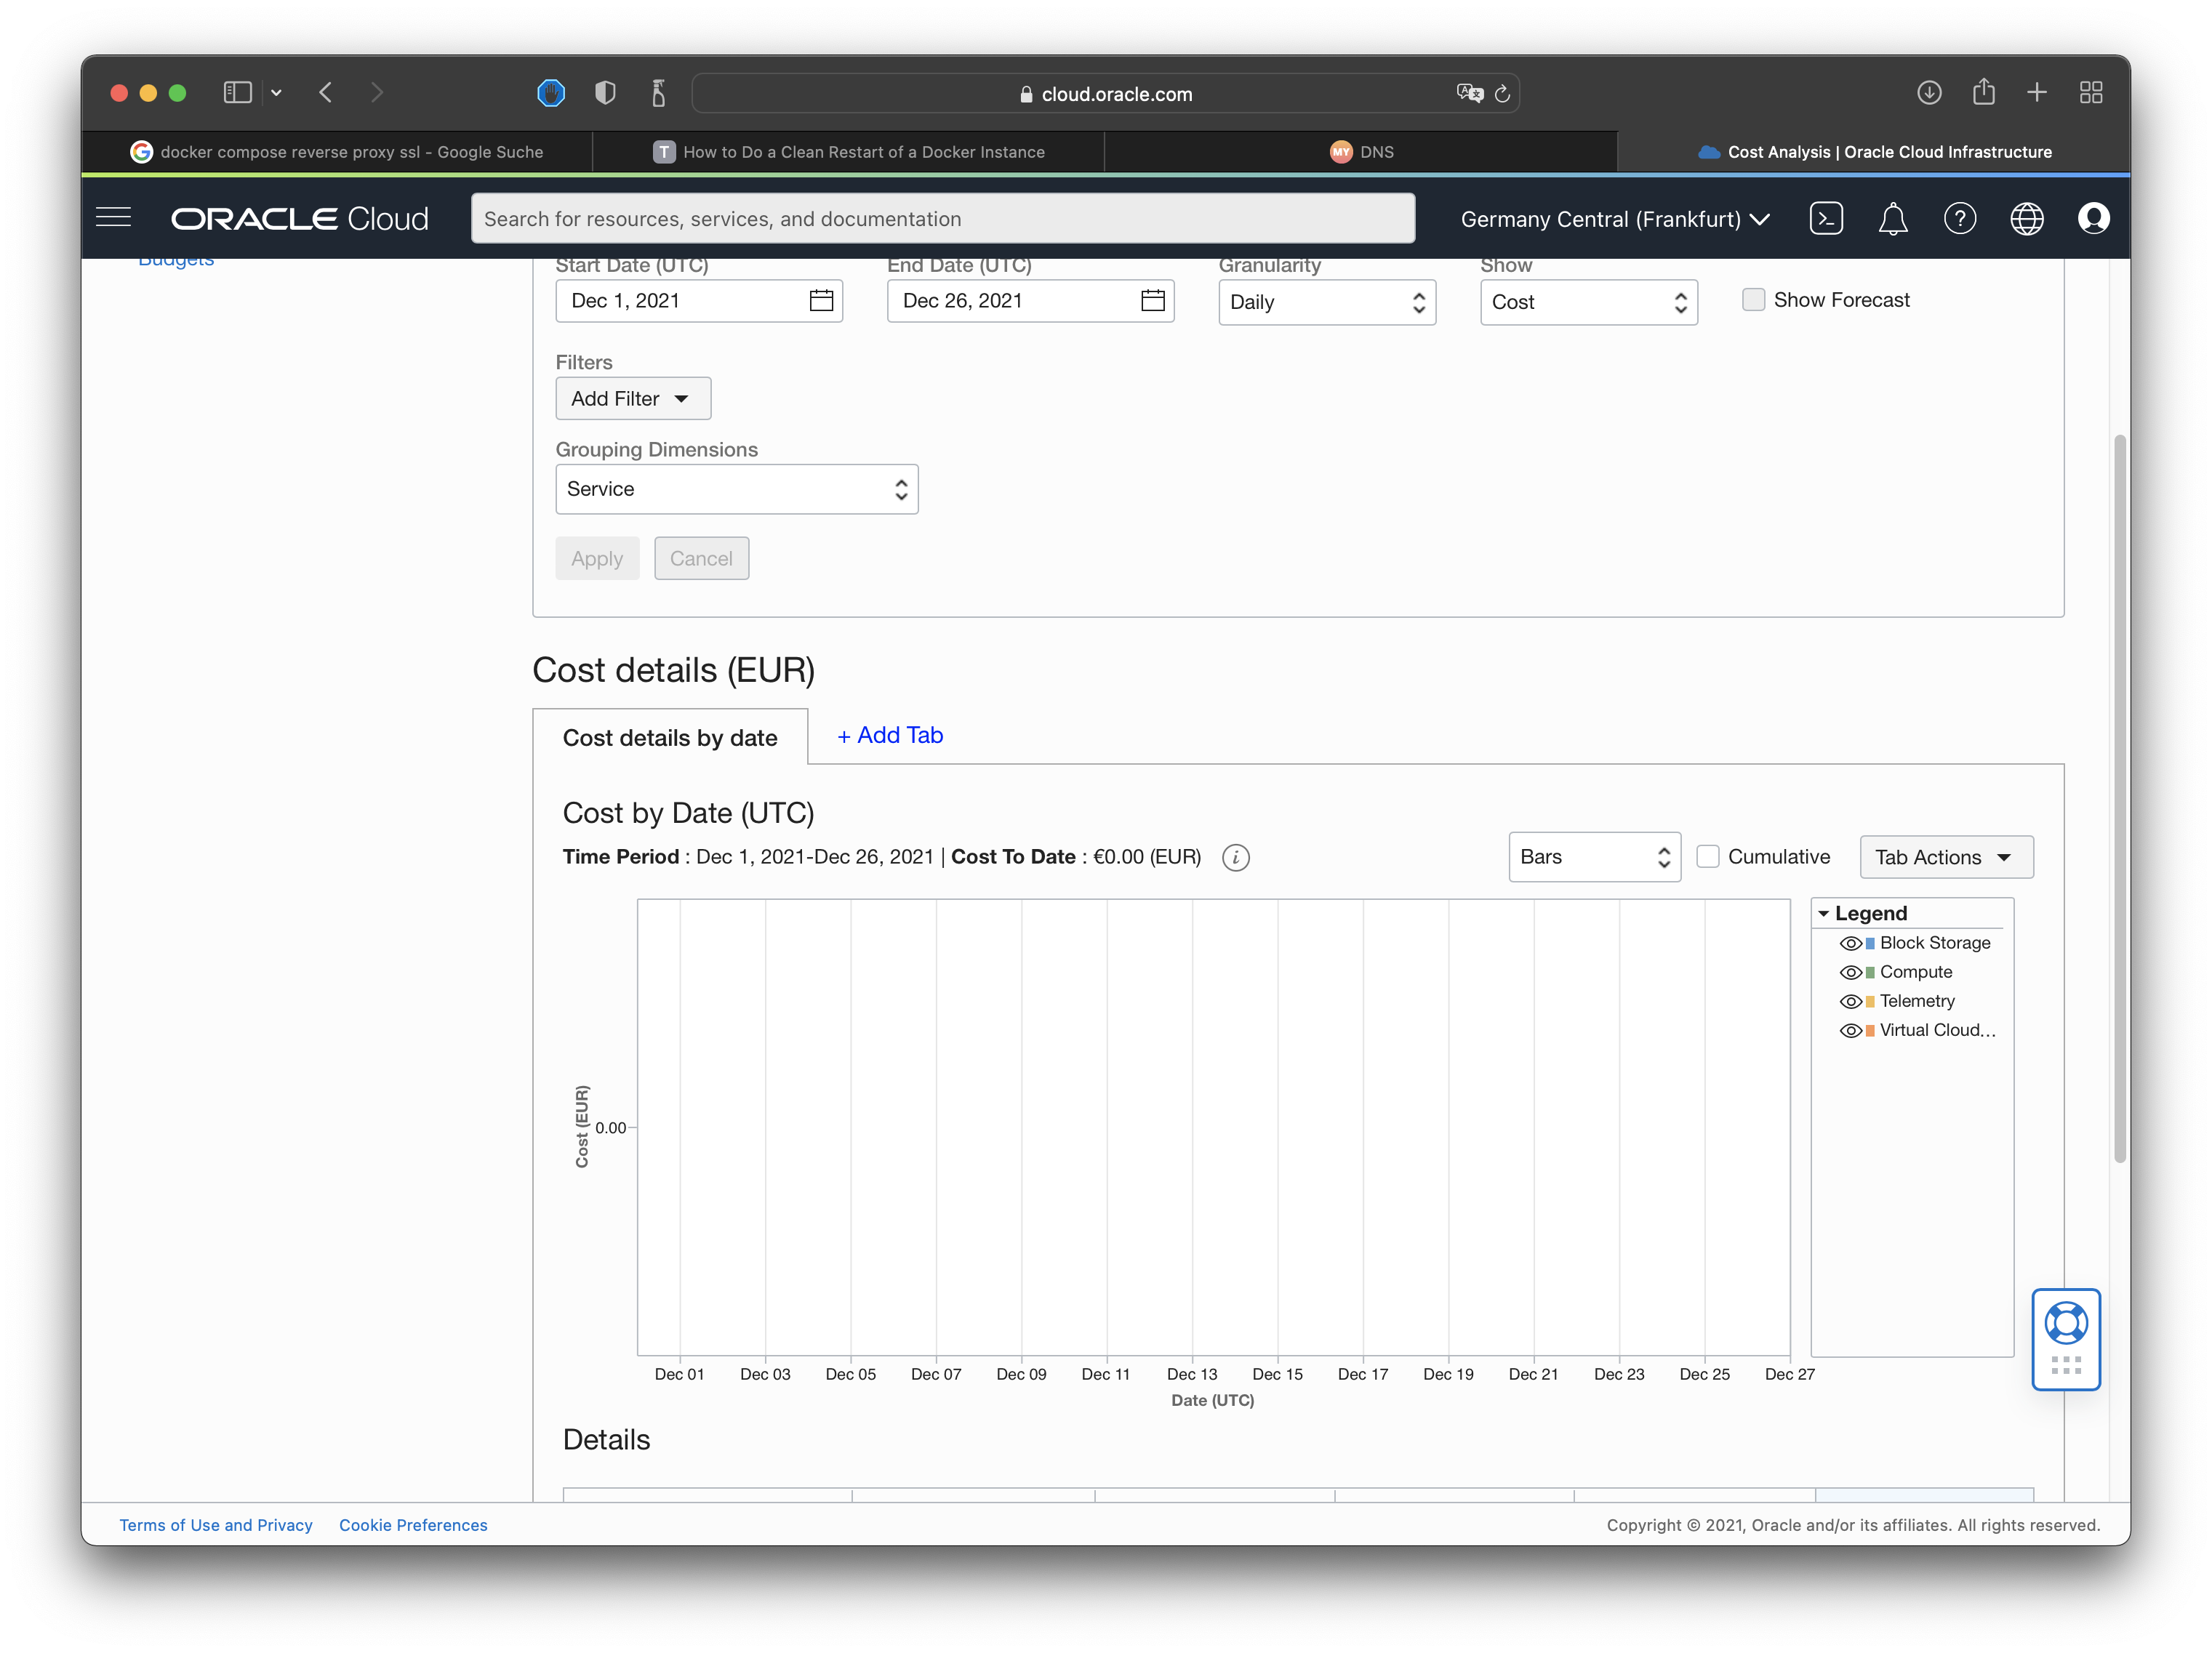Open the Tab Actions dropdown

(x=1946, y=856)
